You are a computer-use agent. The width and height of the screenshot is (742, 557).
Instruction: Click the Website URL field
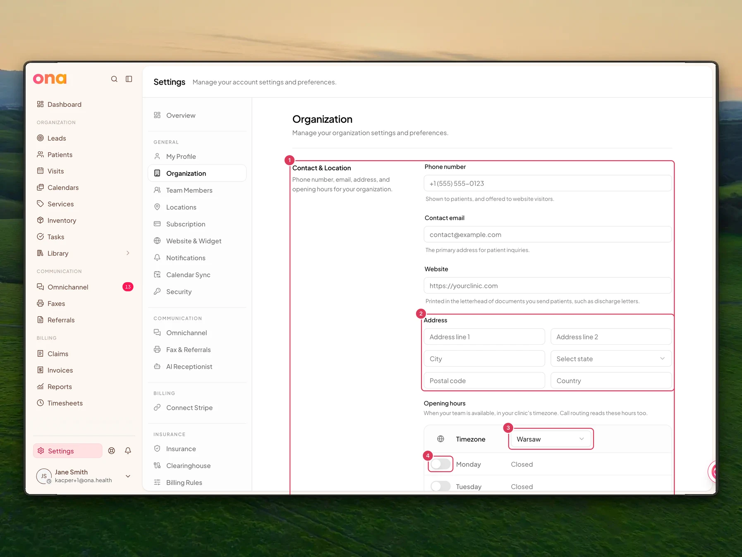point(548,286)
